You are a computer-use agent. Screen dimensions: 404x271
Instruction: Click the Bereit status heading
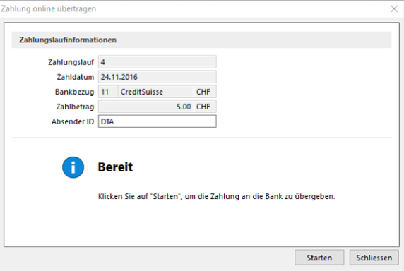coord(115,167)
